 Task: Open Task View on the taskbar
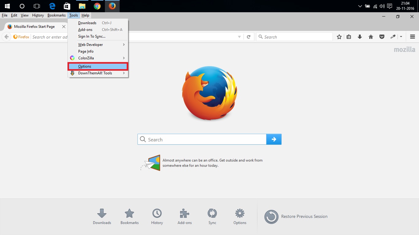(37, 6)
